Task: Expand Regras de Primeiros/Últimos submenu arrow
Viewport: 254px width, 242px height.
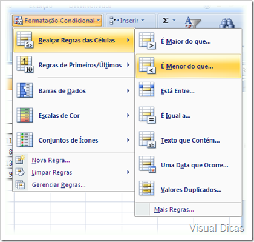Action: pyautogui.click(x=128, y=65)
